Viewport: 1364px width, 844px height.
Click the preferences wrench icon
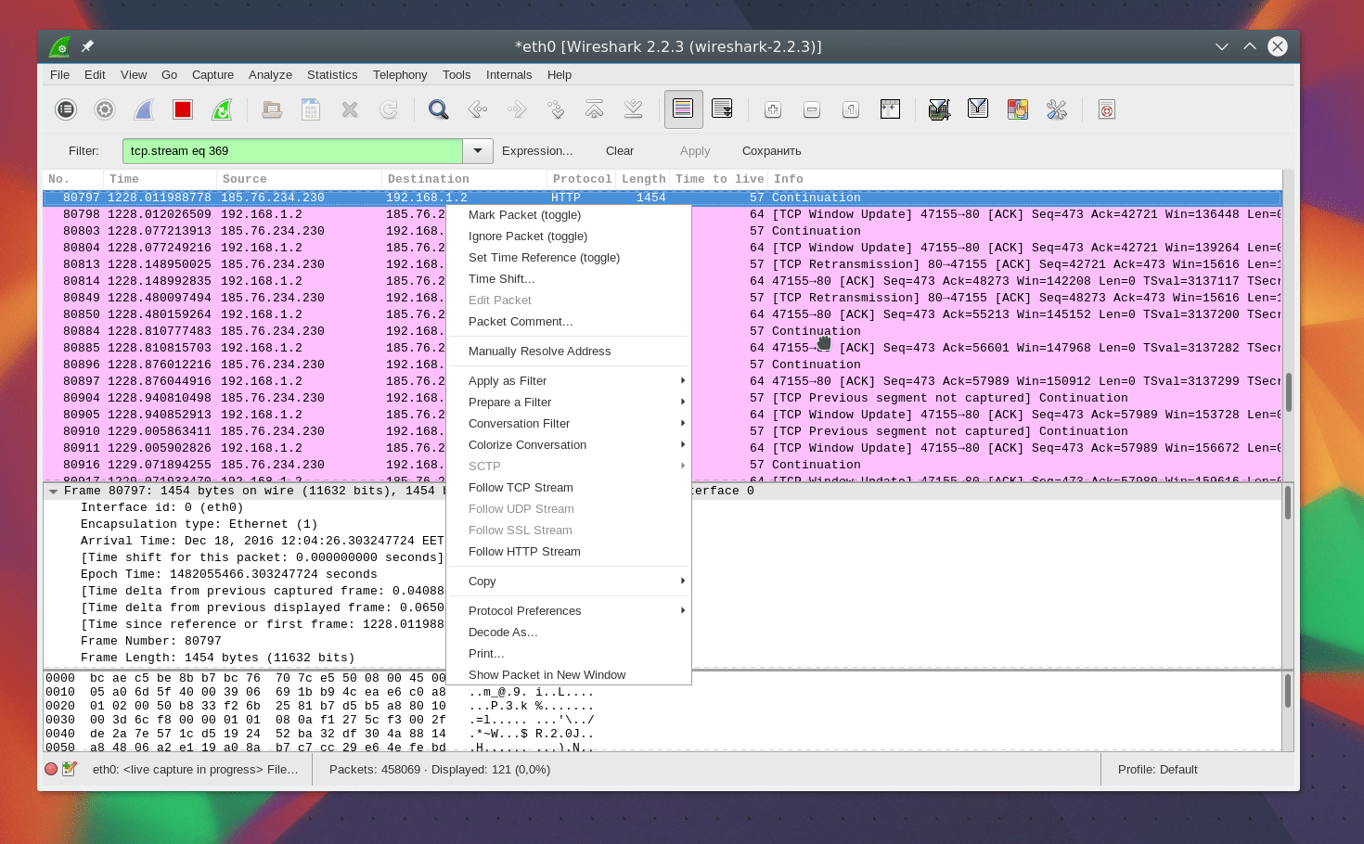[1057, 110]
